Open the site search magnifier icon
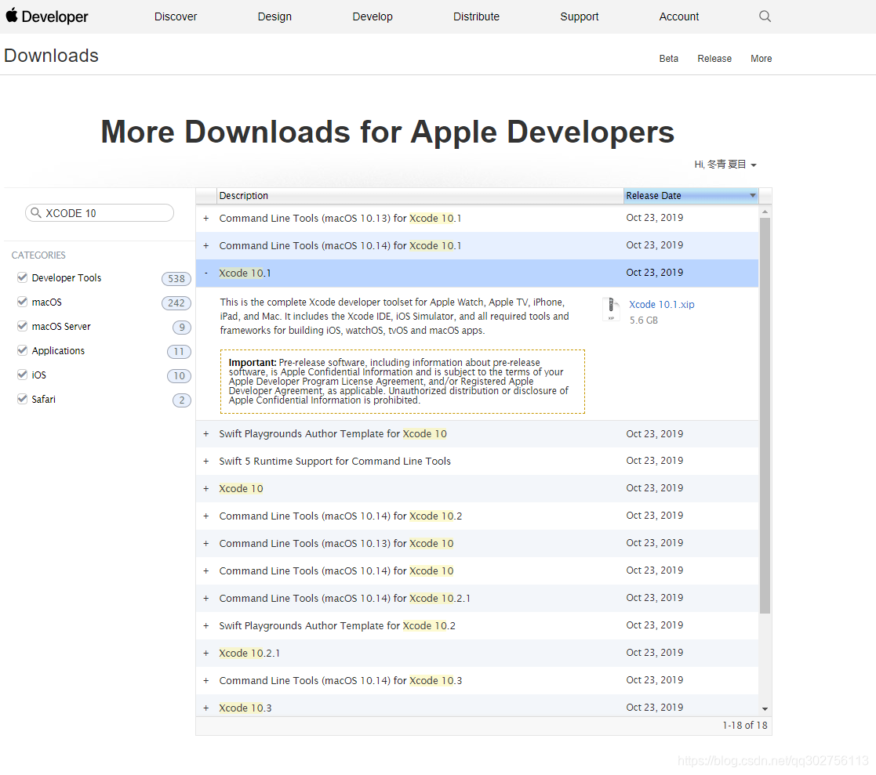 (x=765, y=16)
